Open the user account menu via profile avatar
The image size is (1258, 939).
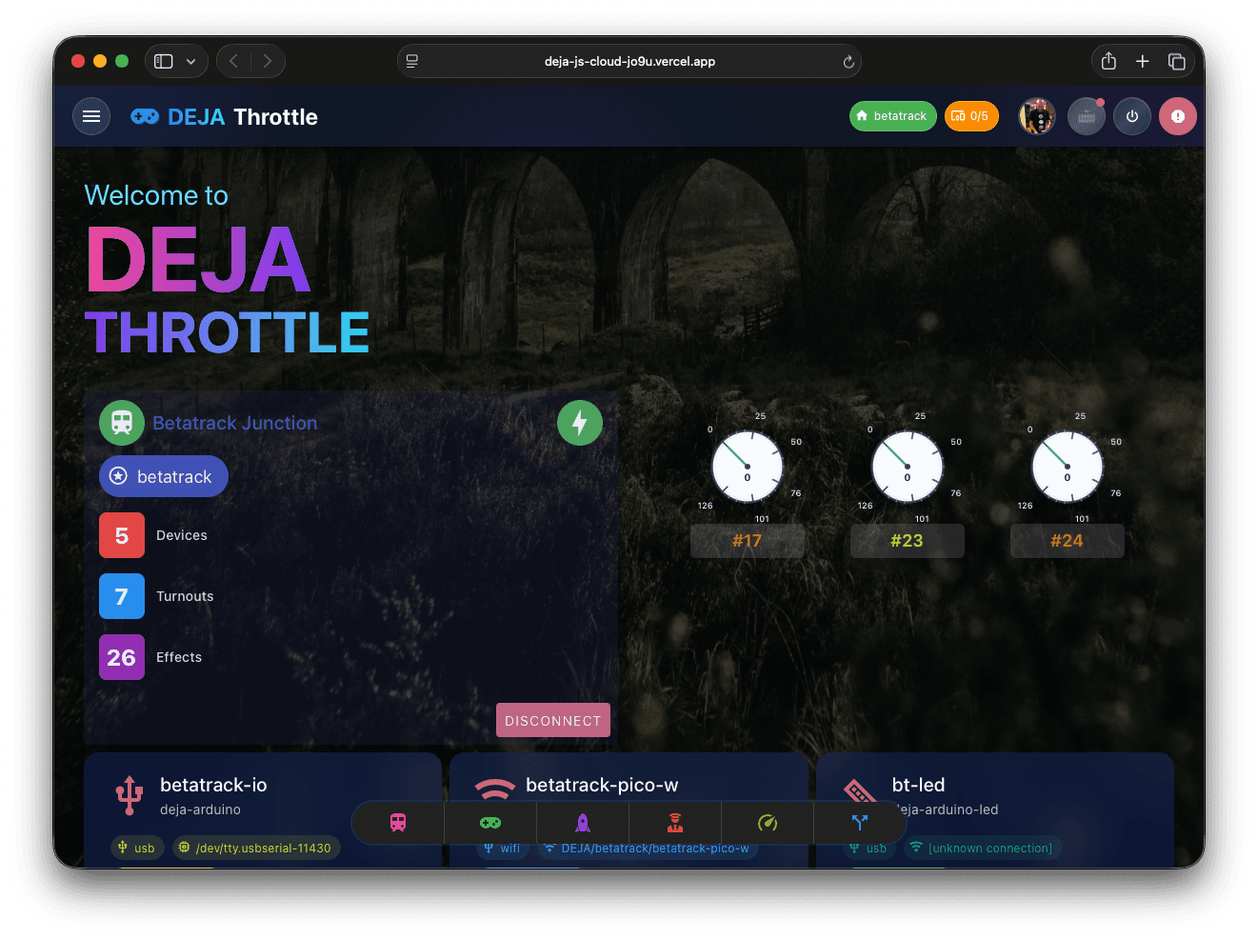[x=1037, y=115]
